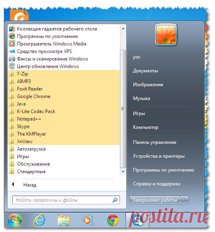Launch Internet Explorer from the taskbar
The width and height of the screenshot is (215, 232).
(x=39, y=220)
